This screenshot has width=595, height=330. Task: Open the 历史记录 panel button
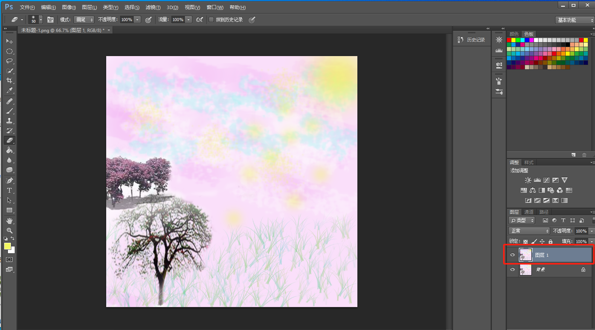tap(471, 40)
